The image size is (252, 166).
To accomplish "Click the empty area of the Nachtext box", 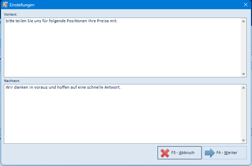I will pyautogui.click(x=122, y=117).
